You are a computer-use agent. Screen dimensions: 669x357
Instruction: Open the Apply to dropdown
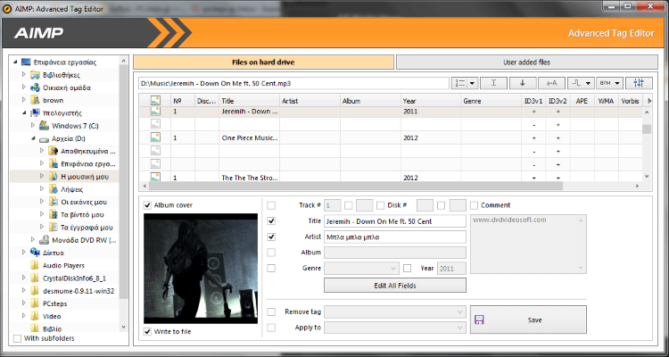395,328
